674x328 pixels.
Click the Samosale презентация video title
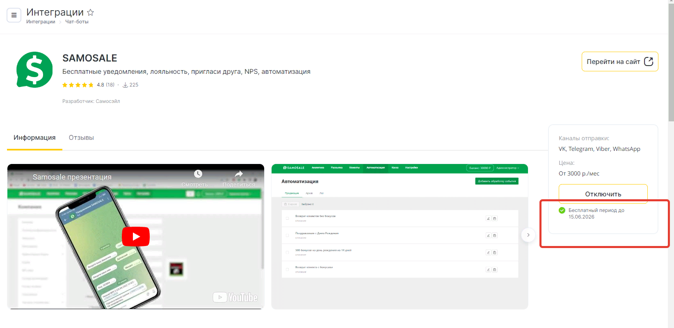click(72, 177)
